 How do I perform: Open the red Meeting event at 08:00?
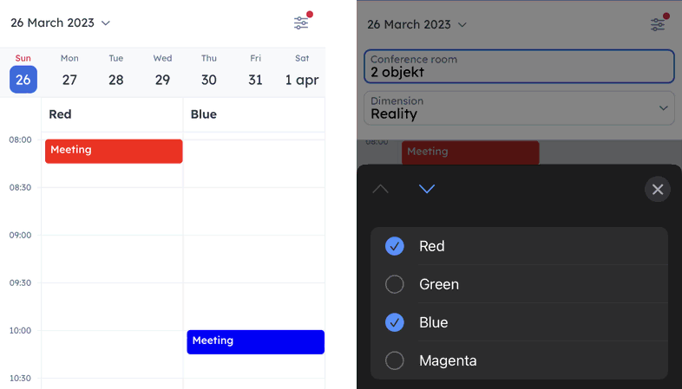[x=114, y=151]
